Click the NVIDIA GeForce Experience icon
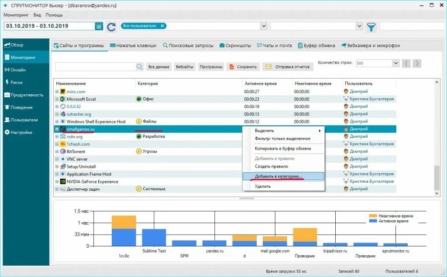The image size is (447, 277). [63, 181]
